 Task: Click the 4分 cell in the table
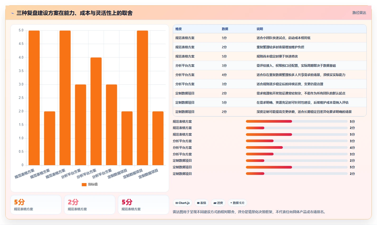(x=224, y=75)
